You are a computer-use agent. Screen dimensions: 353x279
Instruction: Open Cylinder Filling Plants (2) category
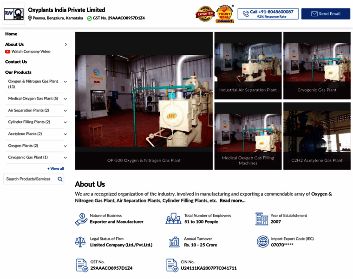tap(29, 122)
